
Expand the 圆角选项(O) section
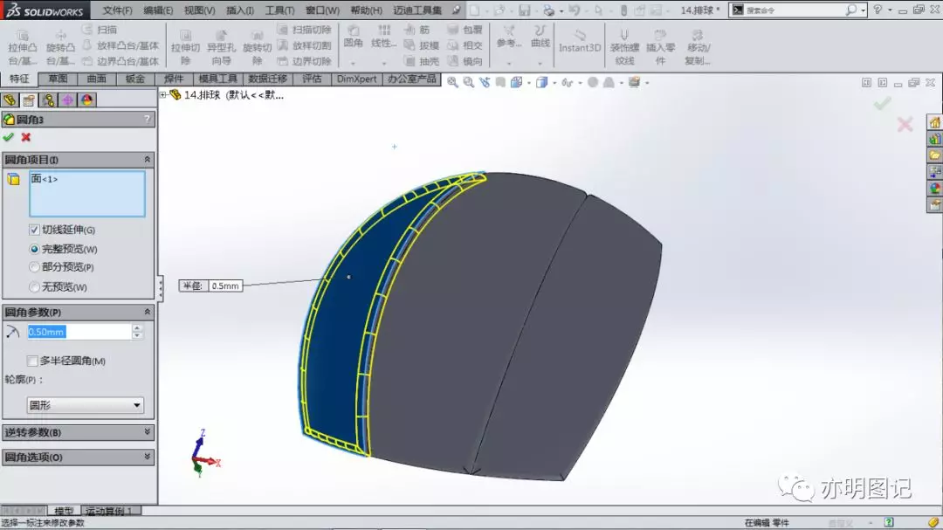pyautogui.click(x=148, y=457)
